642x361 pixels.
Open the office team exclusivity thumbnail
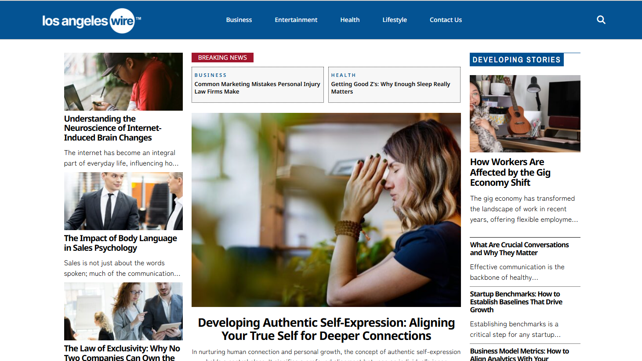click(x=123, y=311)
